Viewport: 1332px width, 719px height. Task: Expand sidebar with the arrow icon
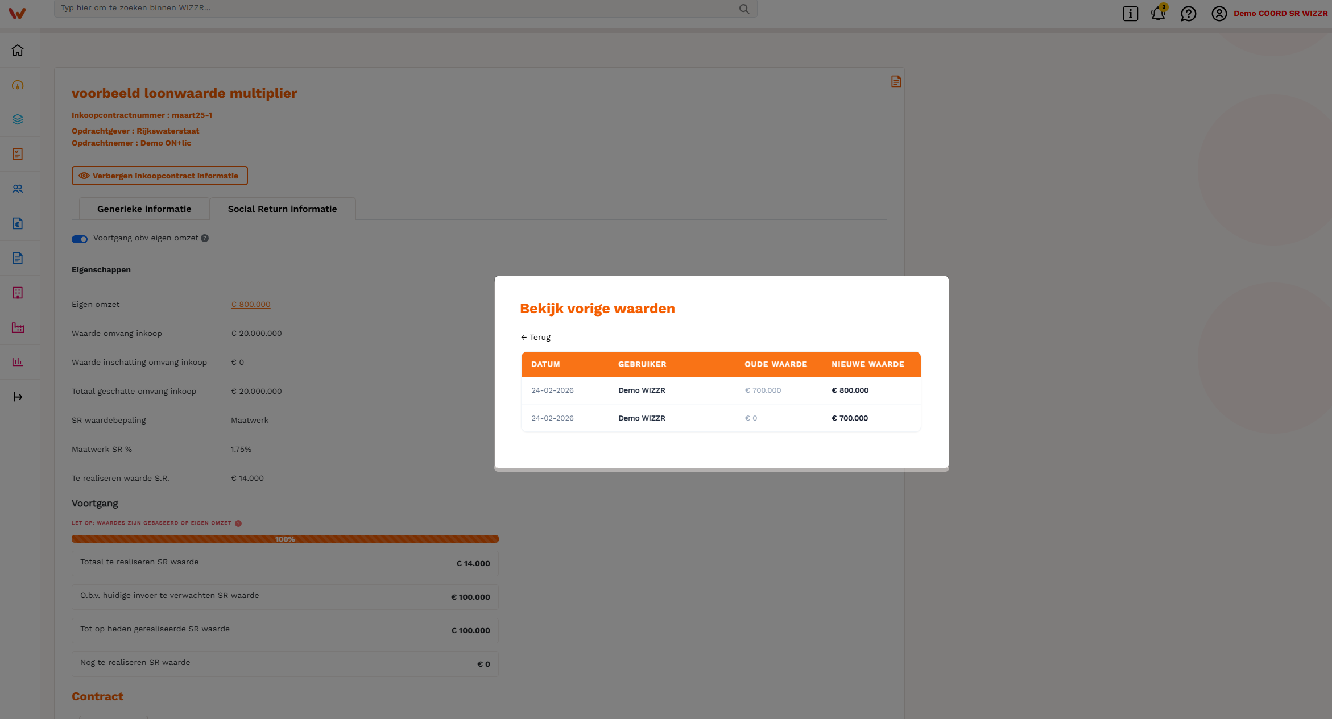[18, 397]
